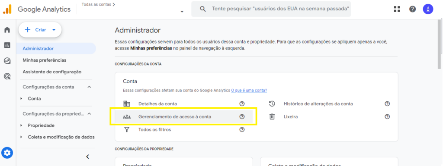Open the Criar dropdown button
Image resolution: width=443 pixels, height=166 pixels.
coord(40,30)
